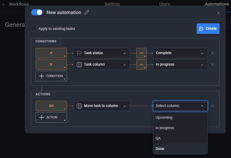This screenshot has width=231, height=158.
Task: Open the Complete value dropdown
Action: pyautogui.click(x=180, y=53)
